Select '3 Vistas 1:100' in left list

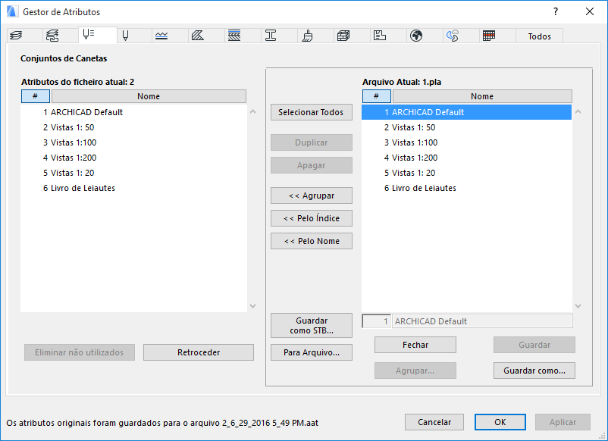133,142
